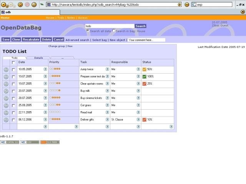246x184 pixels.
Task: Click the 50% status icon for Jump twice
Action: [x=145, y=69]
